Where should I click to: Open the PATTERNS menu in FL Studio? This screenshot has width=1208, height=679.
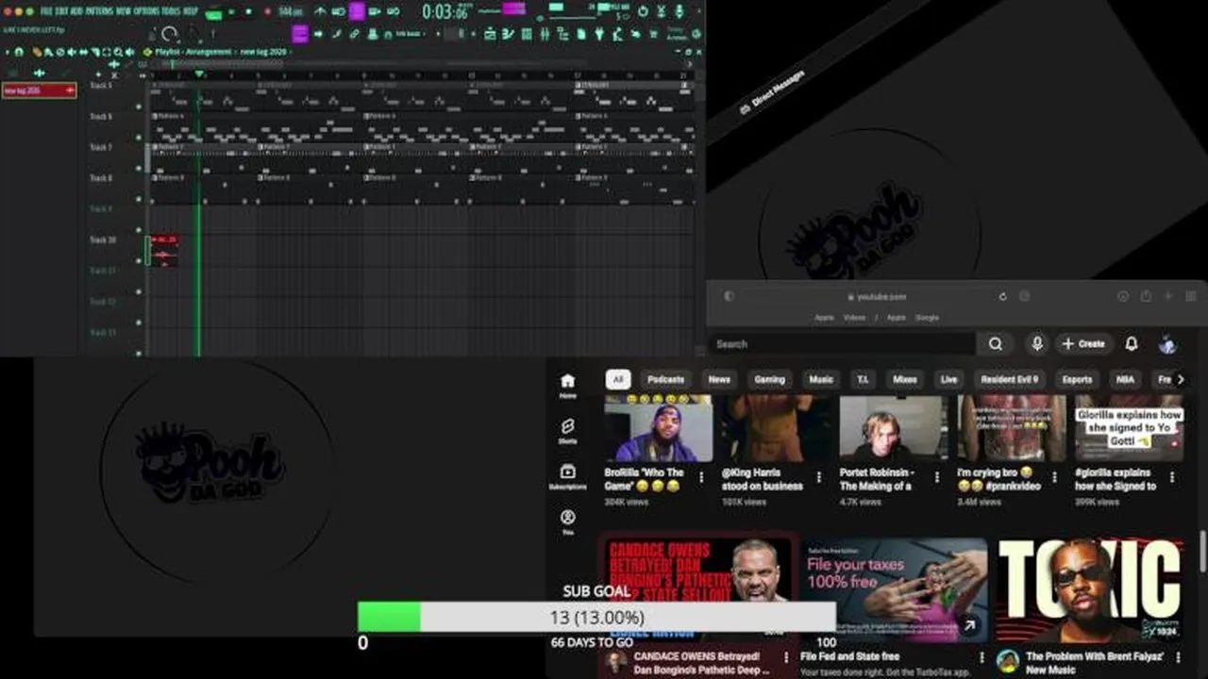coord(99,11)
